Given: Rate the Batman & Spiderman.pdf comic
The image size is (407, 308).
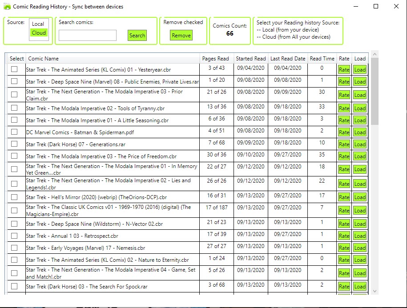Looking at the screenshot, I should (x=344, y=132).
